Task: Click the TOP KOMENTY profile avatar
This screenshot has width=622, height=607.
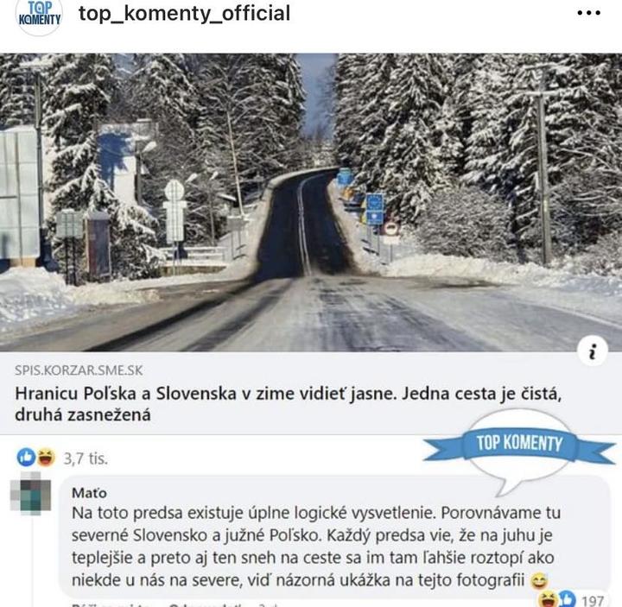Action: pos(39,16)
